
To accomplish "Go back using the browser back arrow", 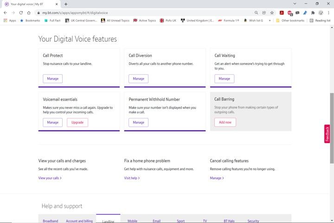I will [x=5, y=13].
